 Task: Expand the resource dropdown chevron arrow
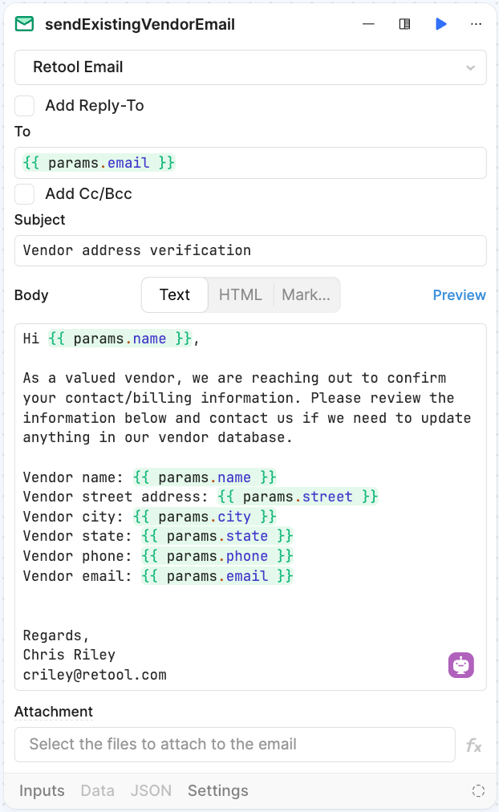click(471, 68)
